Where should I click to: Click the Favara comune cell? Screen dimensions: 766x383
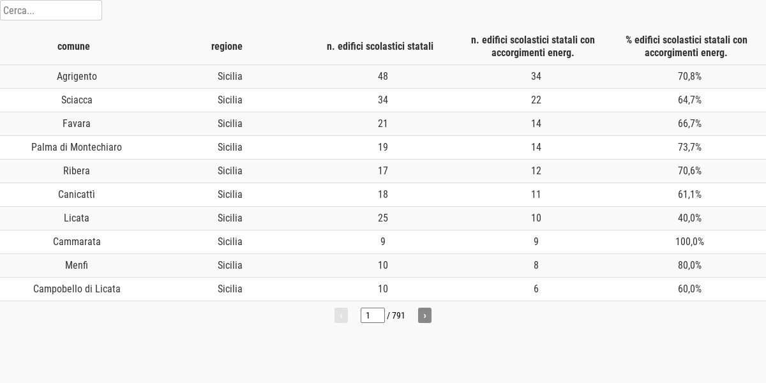(77, 124)
